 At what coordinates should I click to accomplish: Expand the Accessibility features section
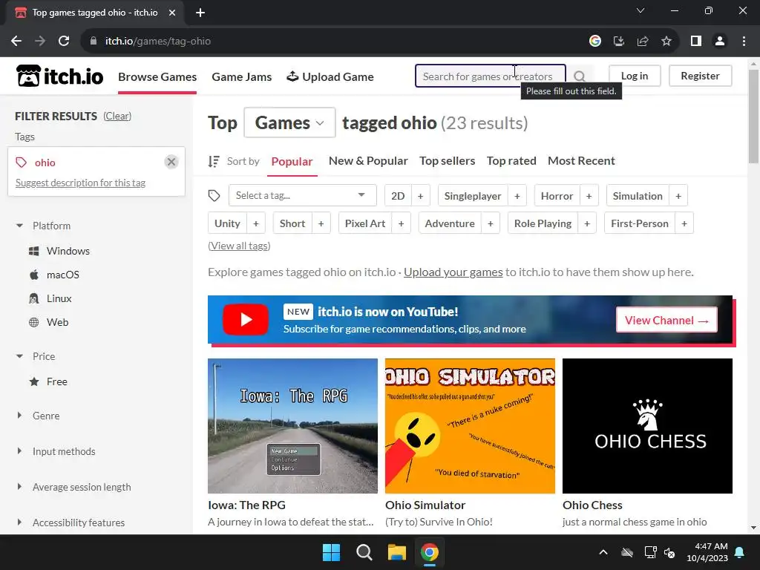(19, 522)
